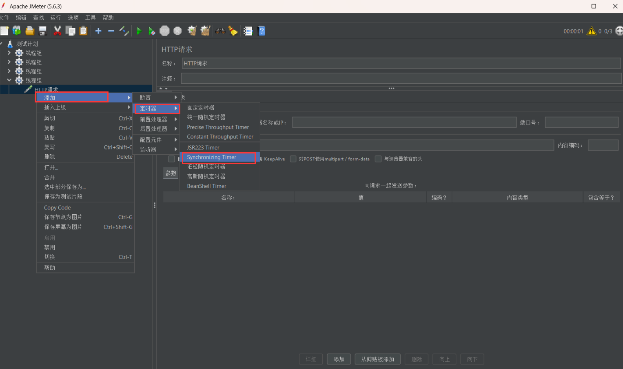
Task: Select JSR223 Timer
Action: [219, 147]
